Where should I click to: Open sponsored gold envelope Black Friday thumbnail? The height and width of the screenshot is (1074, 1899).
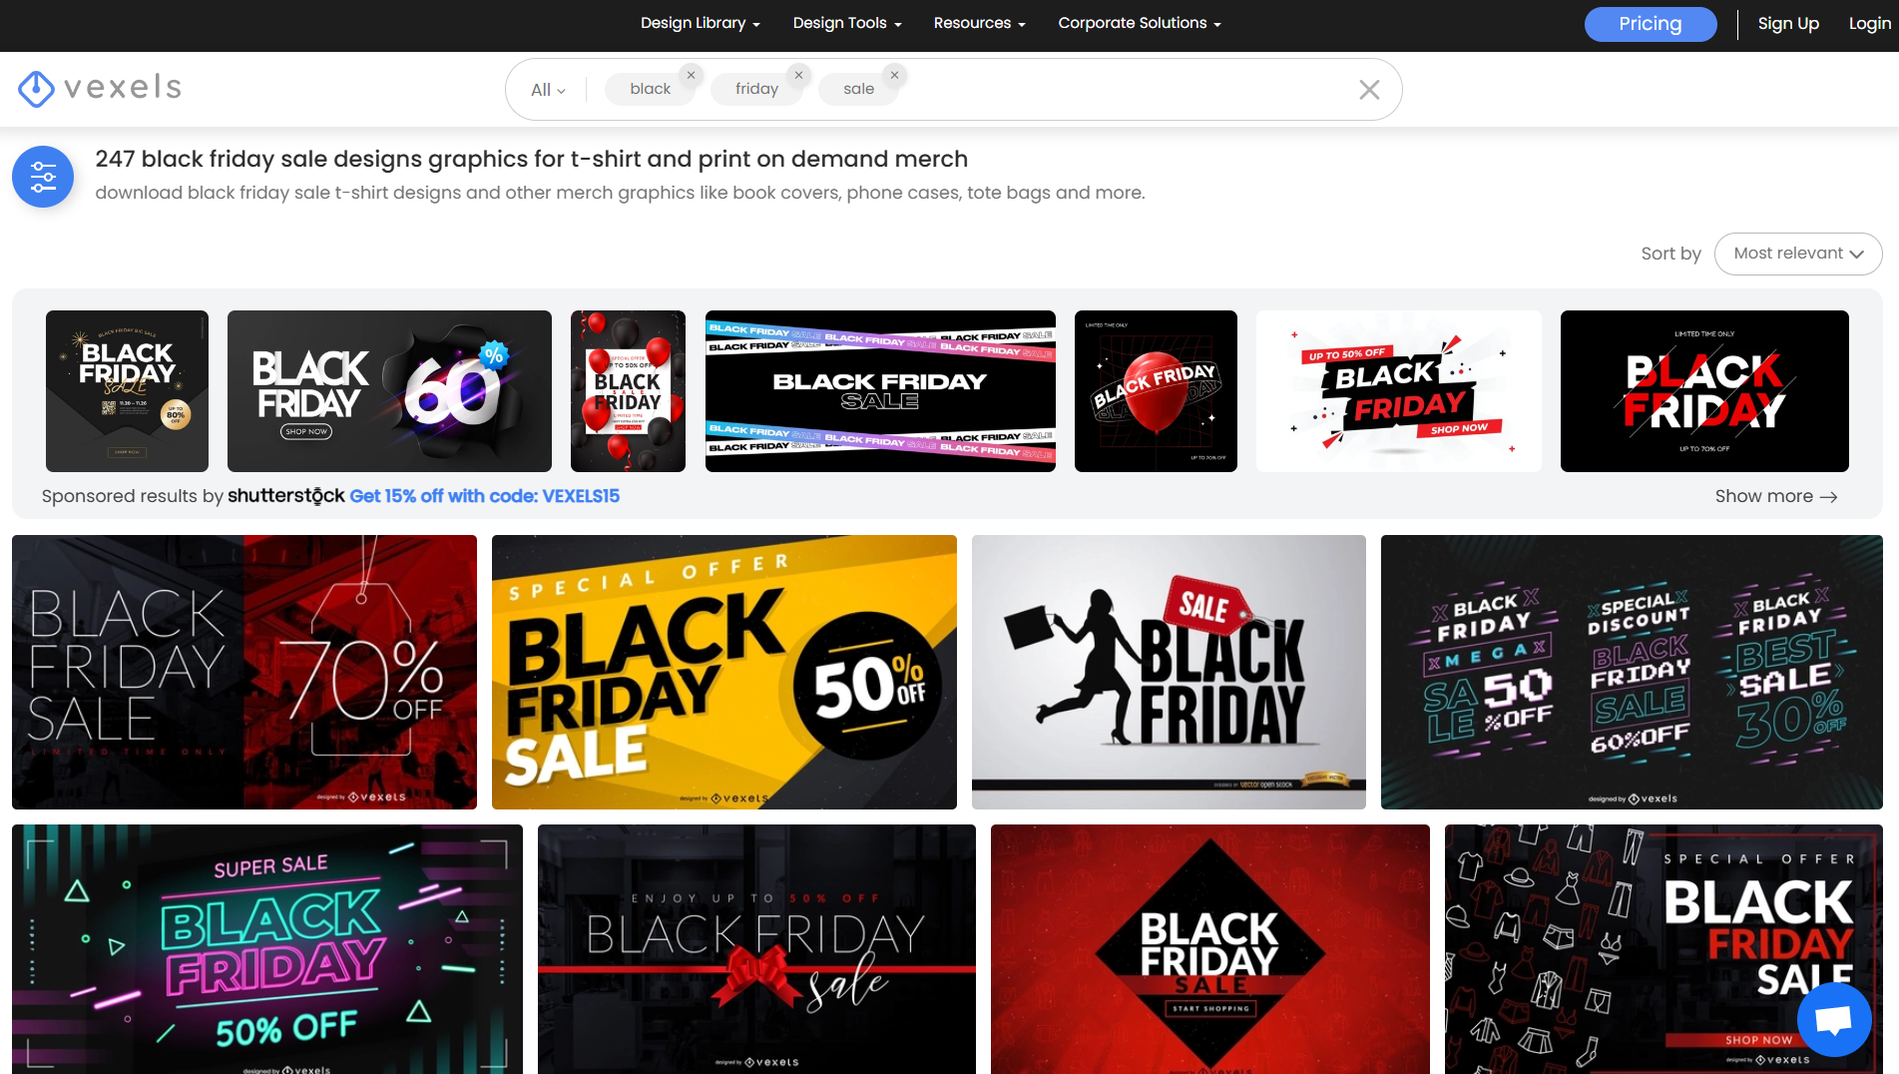click(x=127, y=391)
